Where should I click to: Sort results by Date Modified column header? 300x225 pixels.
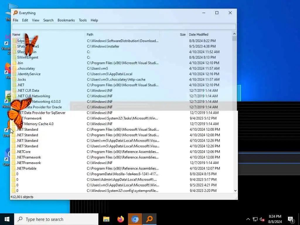click(x=198, y=35)
